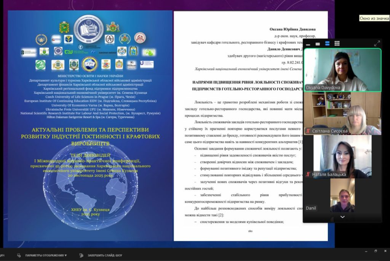The image size is (390, 261).
Task: Select the vertical thumbnail strip view
Action: [327, 44]
